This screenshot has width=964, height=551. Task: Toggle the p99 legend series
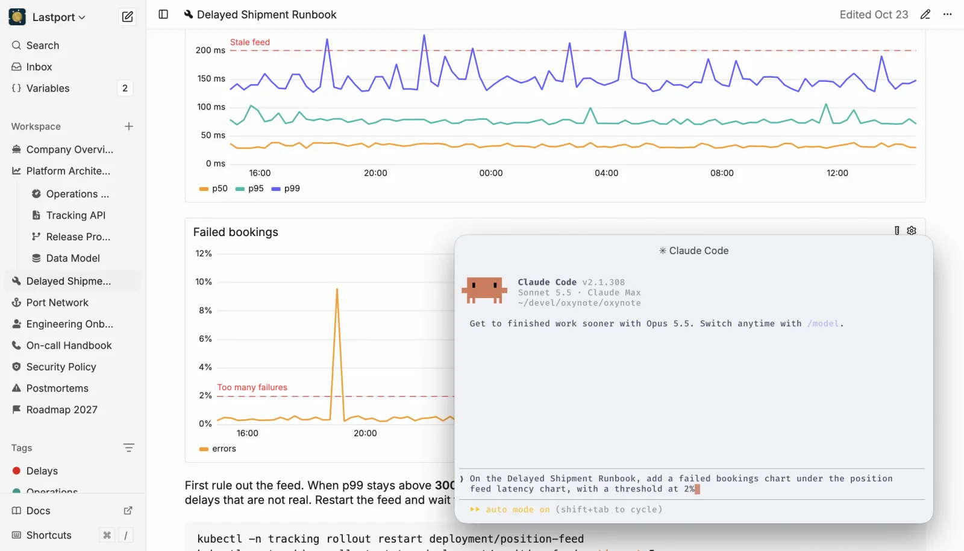[x=286, y=188]
